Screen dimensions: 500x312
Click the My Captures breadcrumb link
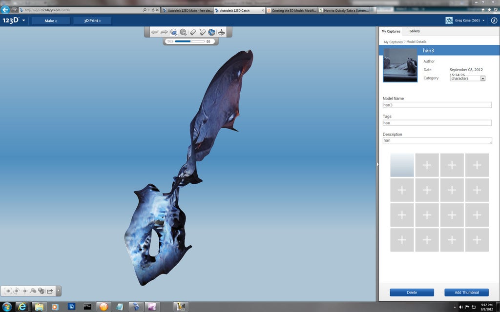pyautogui.click(x=393, y=42)
